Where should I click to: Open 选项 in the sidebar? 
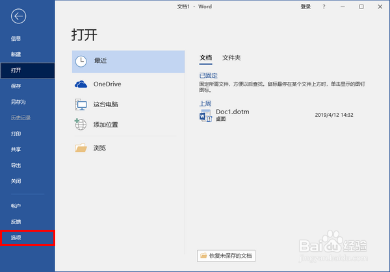point(27,238)
